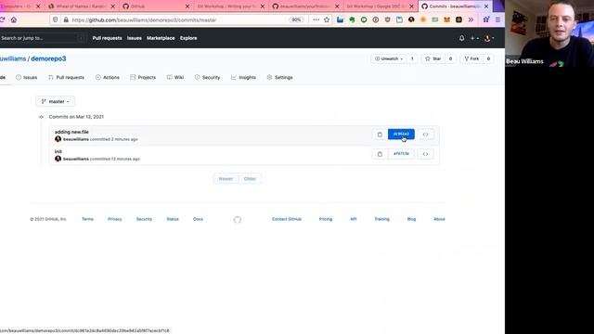This screenshot has width=594, height=334.
Task: Copy the full SHA for adding new.file
Action: pyautogui.click(x=380, y=135)
